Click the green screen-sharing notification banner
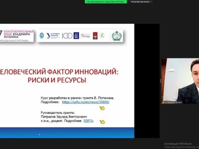The width and height of the screenshot is (199, 149). coord(106,2)
